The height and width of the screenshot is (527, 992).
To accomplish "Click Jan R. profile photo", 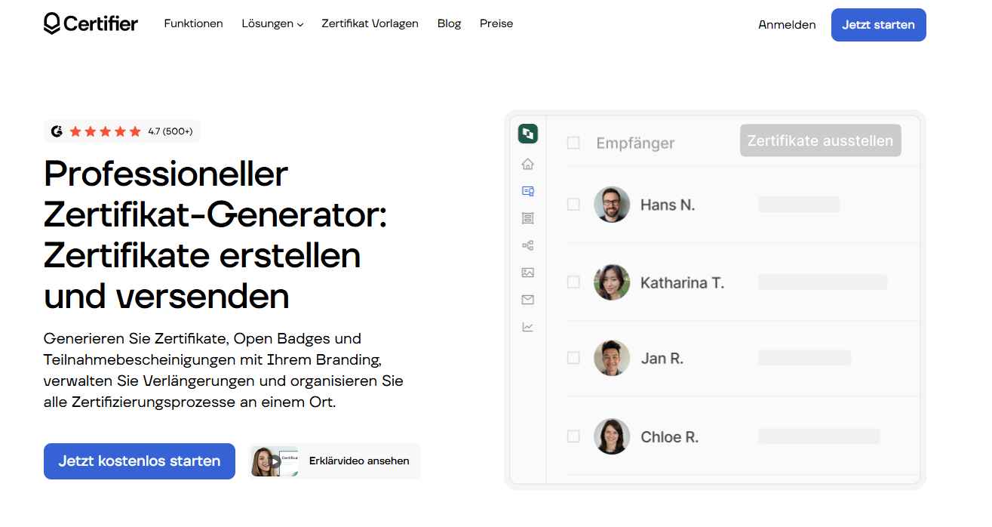I will 612,358.
